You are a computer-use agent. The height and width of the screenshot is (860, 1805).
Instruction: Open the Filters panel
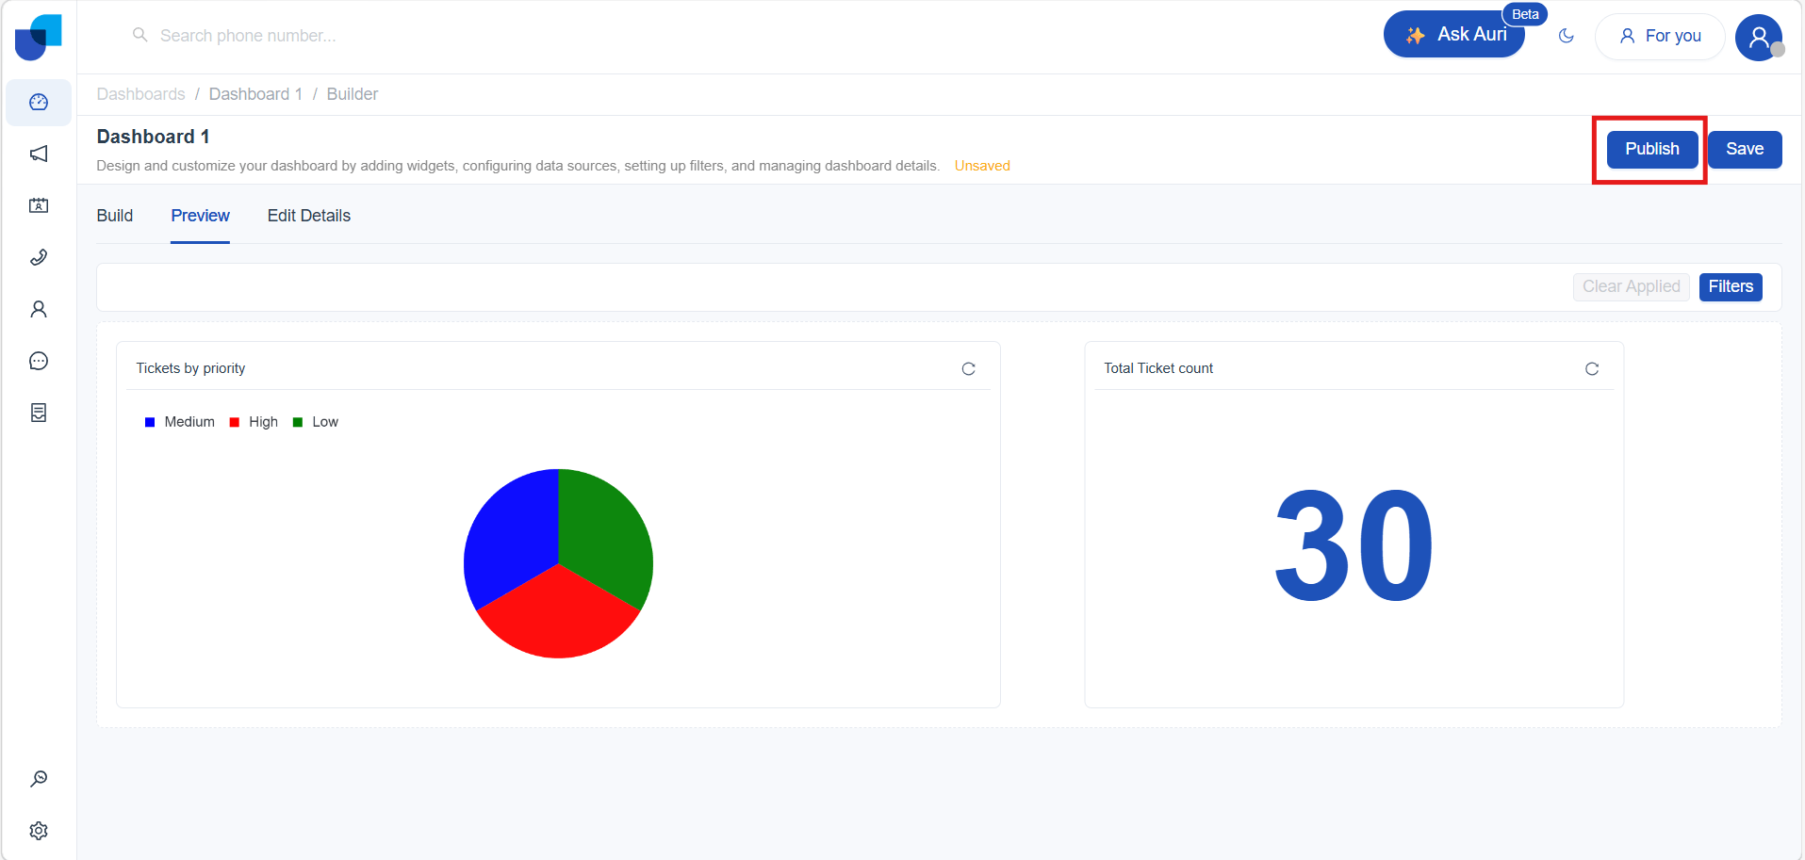tap(1731, 286)
